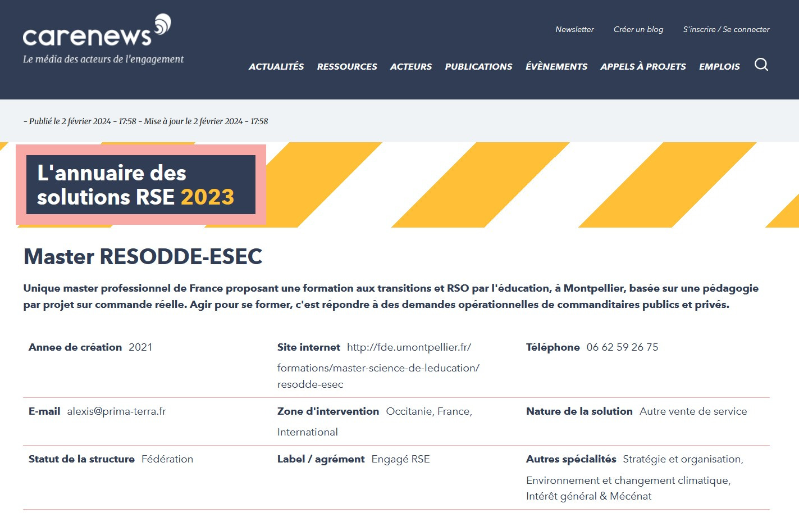The image size is (799, 517).
Task: Click the Environnement et changement climatique text
Action: coord(628,480)
